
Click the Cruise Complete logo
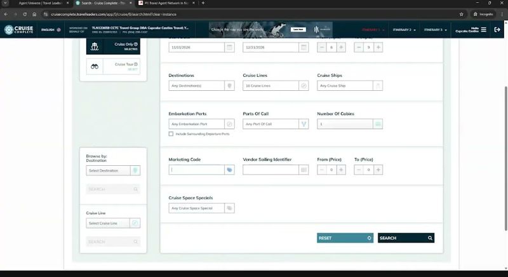click(19, 29)
